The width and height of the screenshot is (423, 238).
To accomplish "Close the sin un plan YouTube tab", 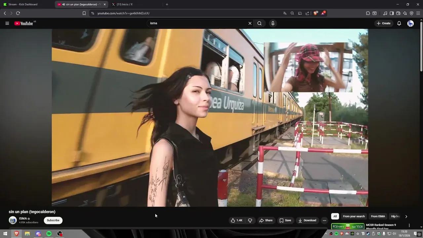I will coord(104,4).
